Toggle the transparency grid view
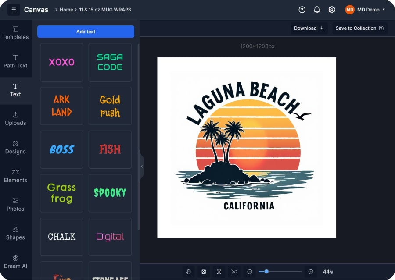 click(x=204, y=272)
